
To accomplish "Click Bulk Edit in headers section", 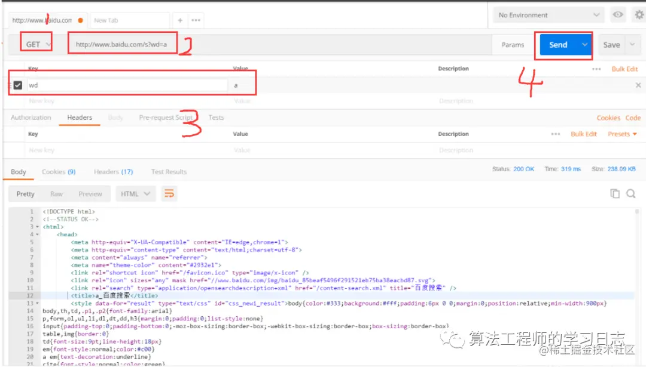I will 583,134.
